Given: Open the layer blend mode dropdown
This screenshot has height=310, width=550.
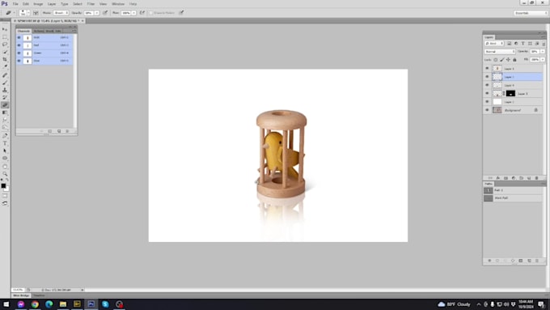Looking at the screenshot, I should click(500, 52).
